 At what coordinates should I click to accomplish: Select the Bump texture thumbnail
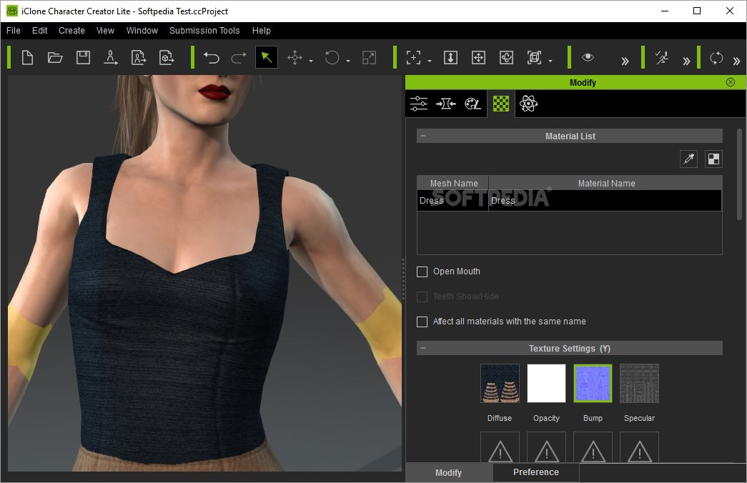(593, 384)
